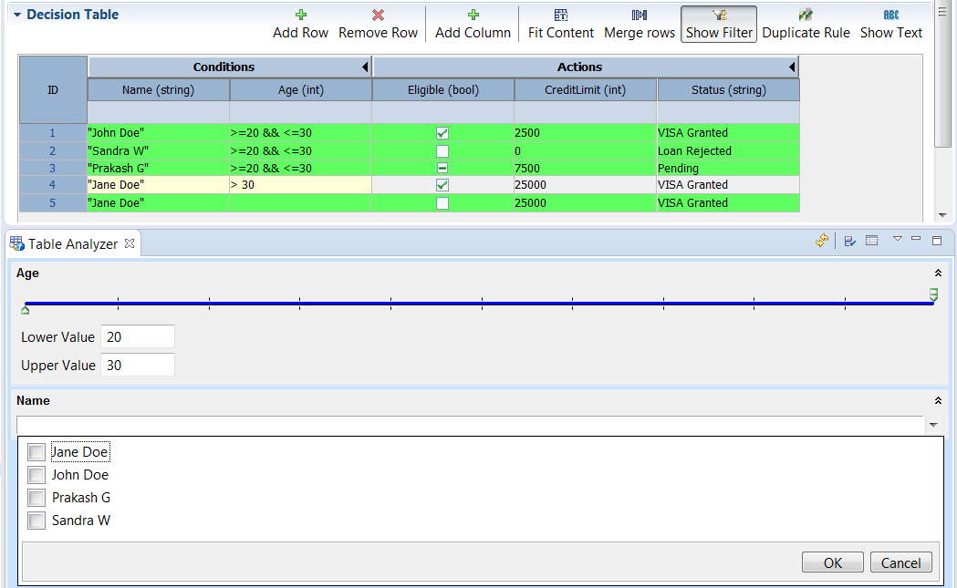
Task: Click the Fit Content icon
Action: (561, 15)
